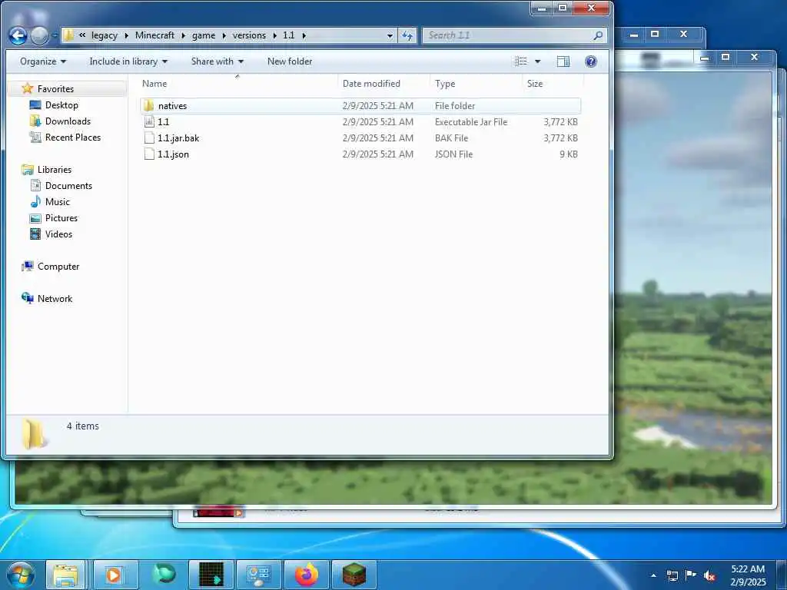787x590 pixels.
Task: Select versions in the breadcrumb path
Action: click(x=249, y=35)
